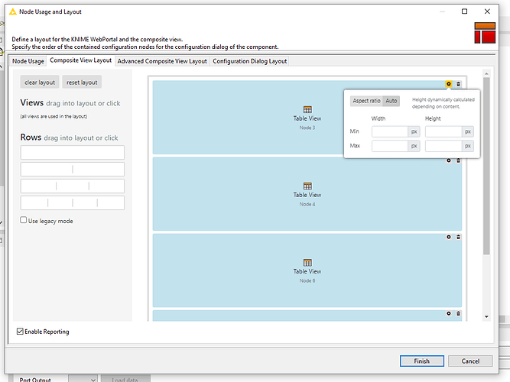The width and height of the screenshot is (510, 382).
Task: Select Auto sizing option
Action: [x=391, y=101]
